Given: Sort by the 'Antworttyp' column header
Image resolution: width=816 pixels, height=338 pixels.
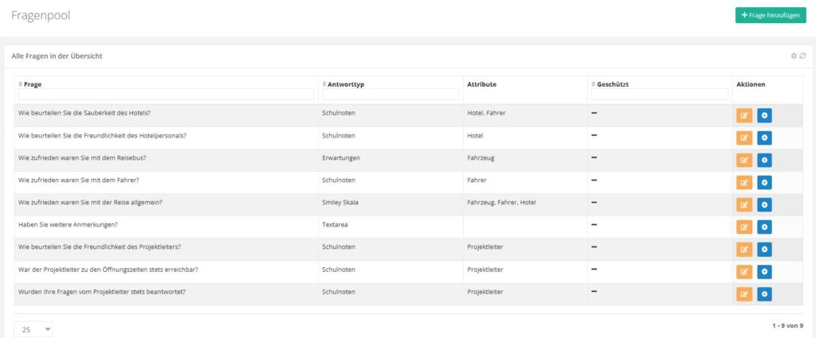Looking at the screenshot, I should 343,84.
